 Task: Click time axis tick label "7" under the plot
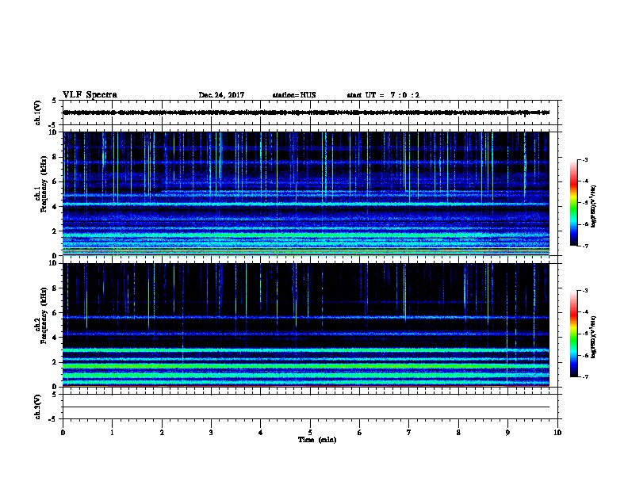coord(409,433)
